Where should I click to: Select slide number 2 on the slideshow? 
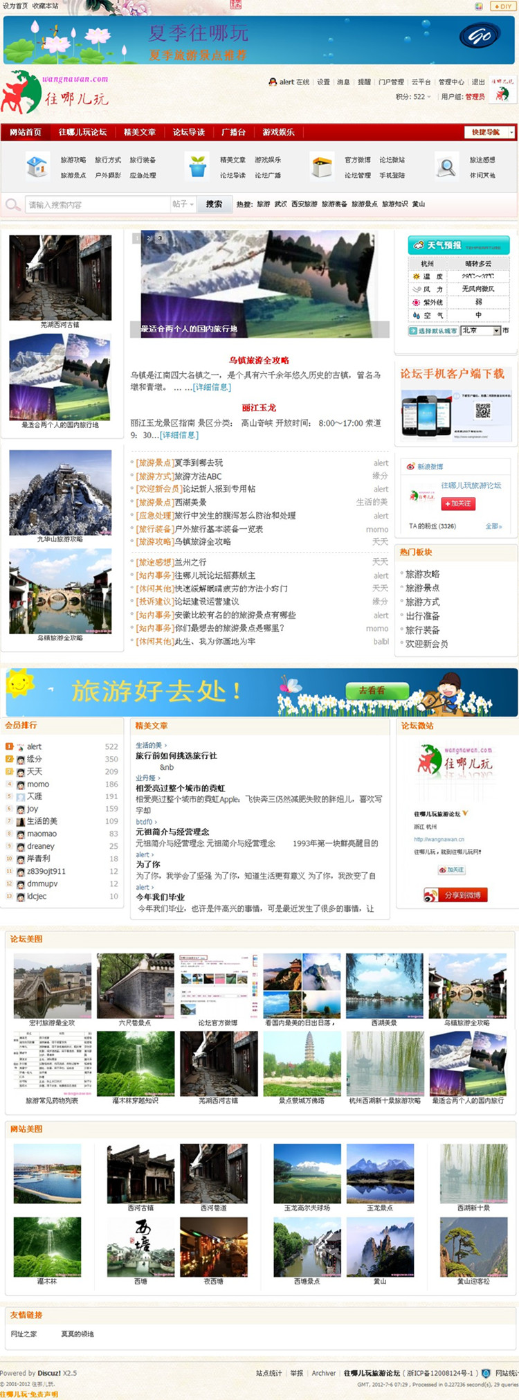click(148, 238)
